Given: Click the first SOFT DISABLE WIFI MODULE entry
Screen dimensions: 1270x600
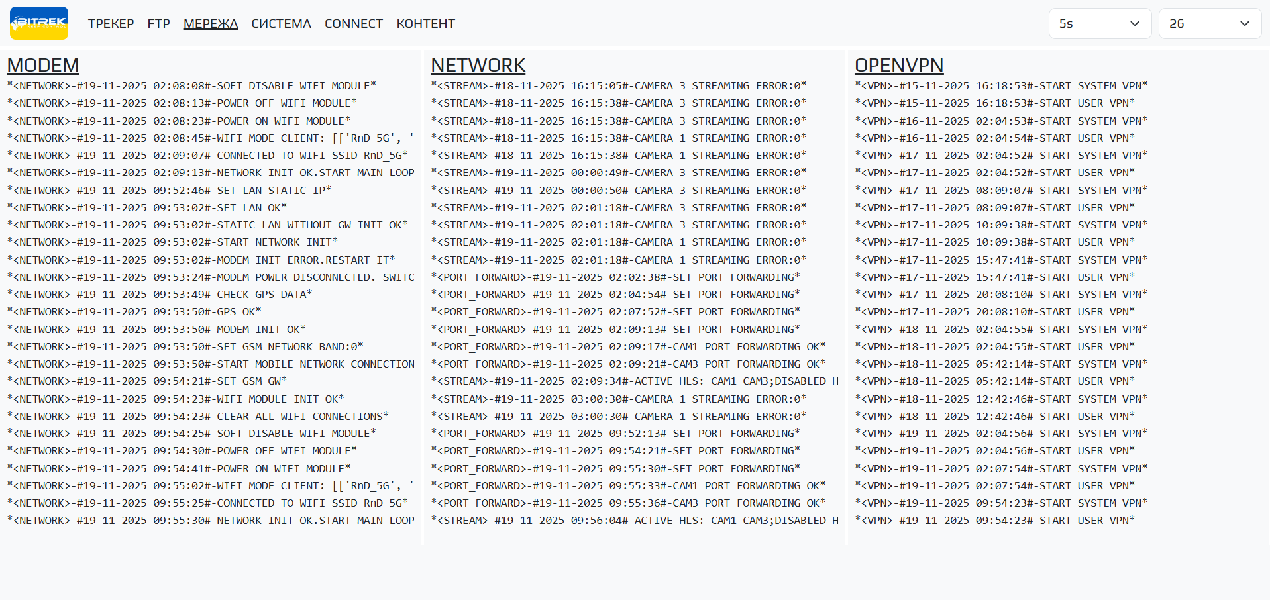Looking at the screenshot, I should 191,85.
